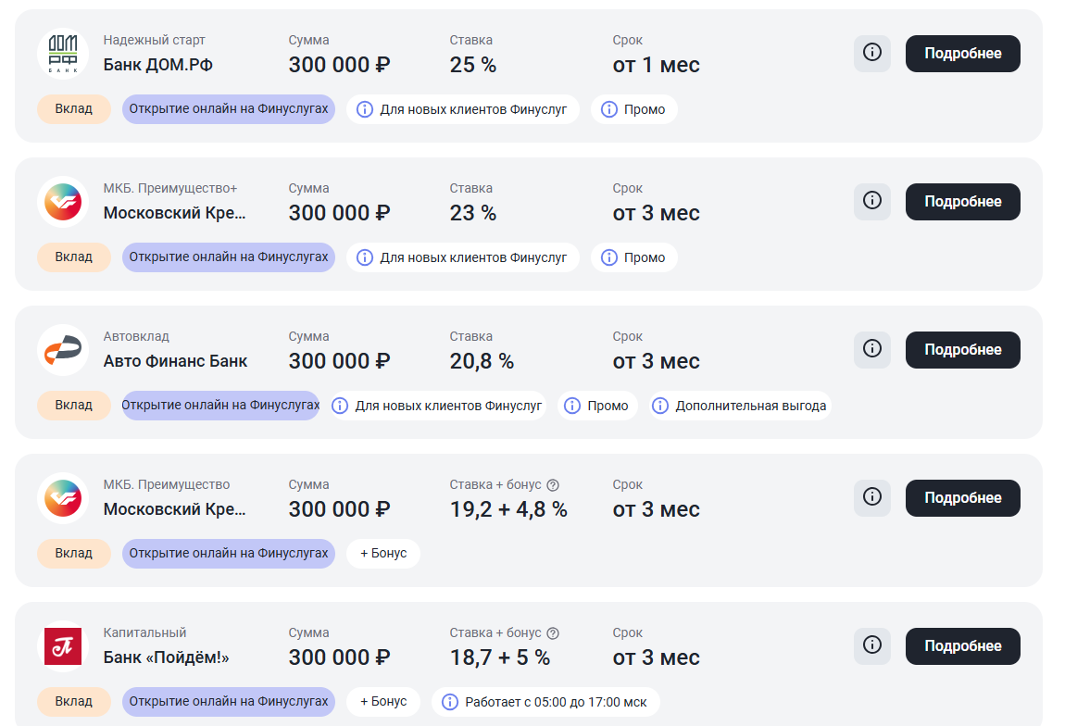Image resolution: width=1065 pixels, height=726 pixels.
Task: Click Вклад tag on Банк ДОМ.РФ card
Action: [x=74, y=109]
